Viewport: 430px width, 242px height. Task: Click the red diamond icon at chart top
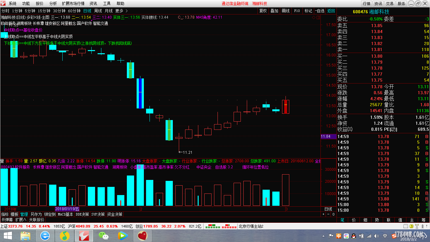pyautogui.click(x=314, y=18)
